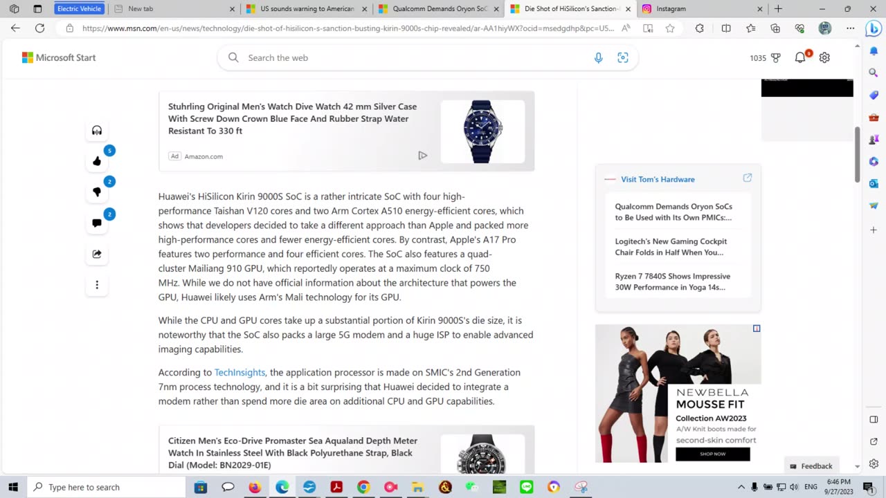Open the three-dot more options in article sidebar
This screenshot has height=498, width=886.
click(x=97, y=285)
